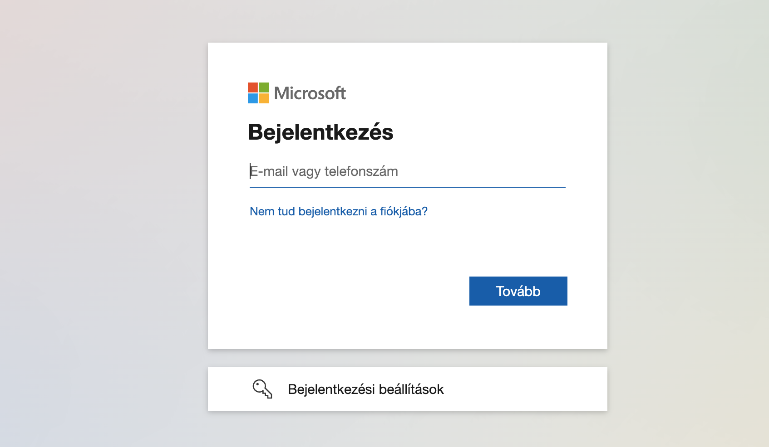The image size is (769, 447).
Task: Click the Bejelentkezés heading
Action: [321, 132]
